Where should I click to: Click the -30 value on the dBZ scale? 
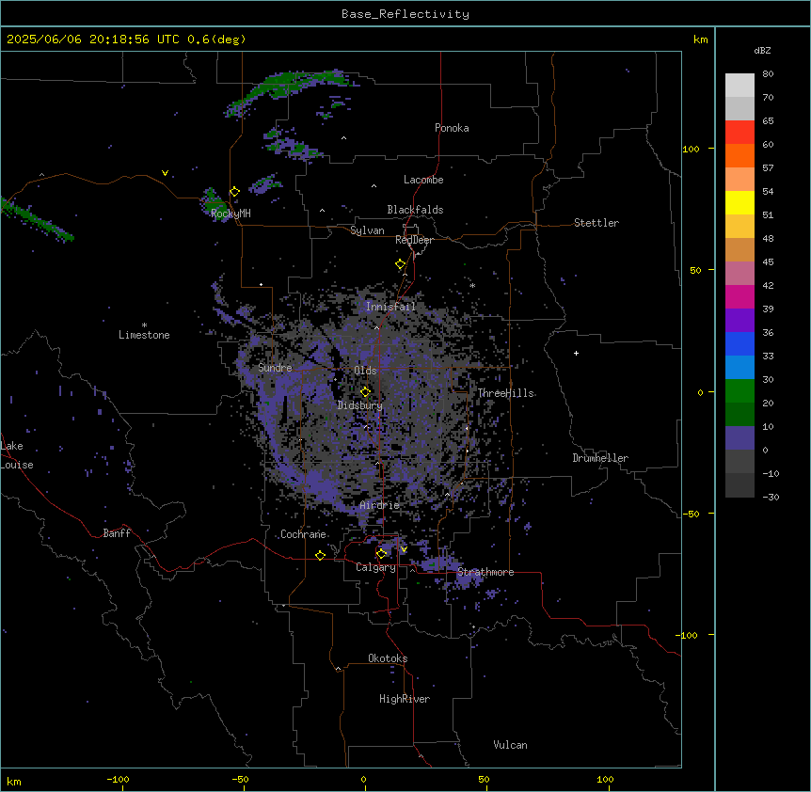771,497
